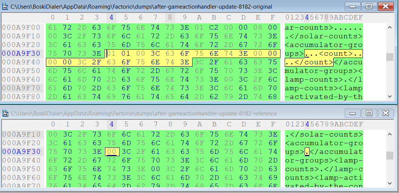This screenshot has height=193, width=399.
Task: Restore down the original dump window
Action: (369, 6)
